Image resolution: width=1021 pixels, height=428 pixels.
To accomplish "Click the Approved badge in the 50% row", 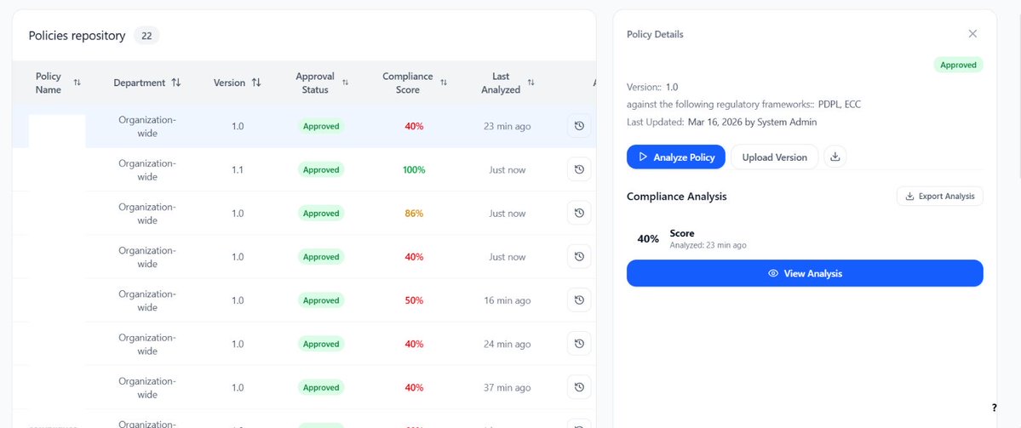I will coord(321,300).
